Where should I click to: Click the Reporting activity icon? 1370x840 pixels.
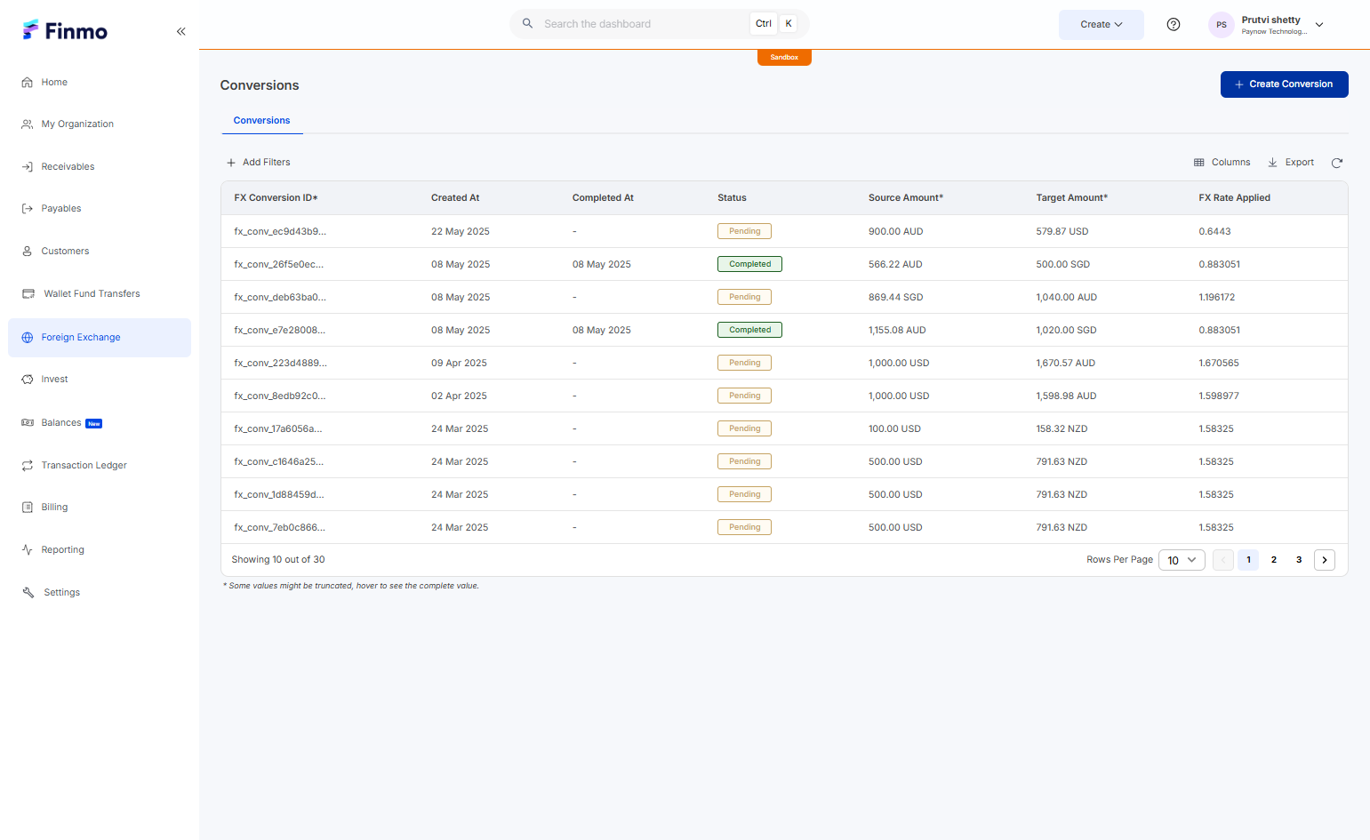point(28,550)
